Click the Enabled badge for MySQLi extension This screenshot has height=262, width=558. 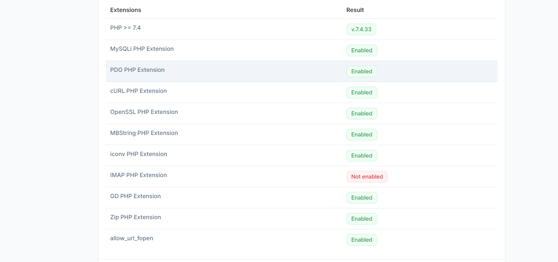pyautogui.click(x=362, y=50)
